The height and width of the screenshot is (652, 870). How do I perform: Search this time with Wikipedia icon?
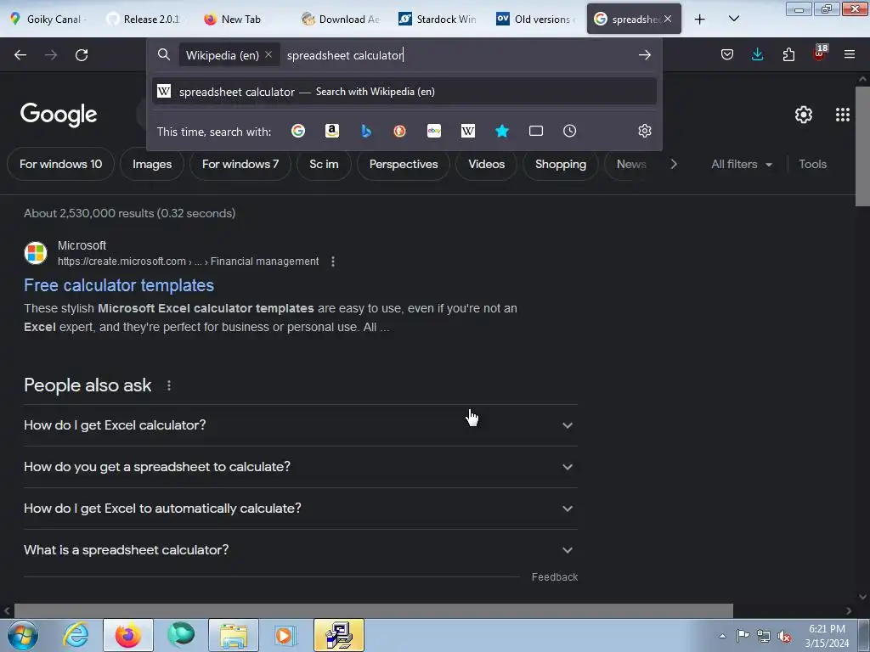click(468, 131)
